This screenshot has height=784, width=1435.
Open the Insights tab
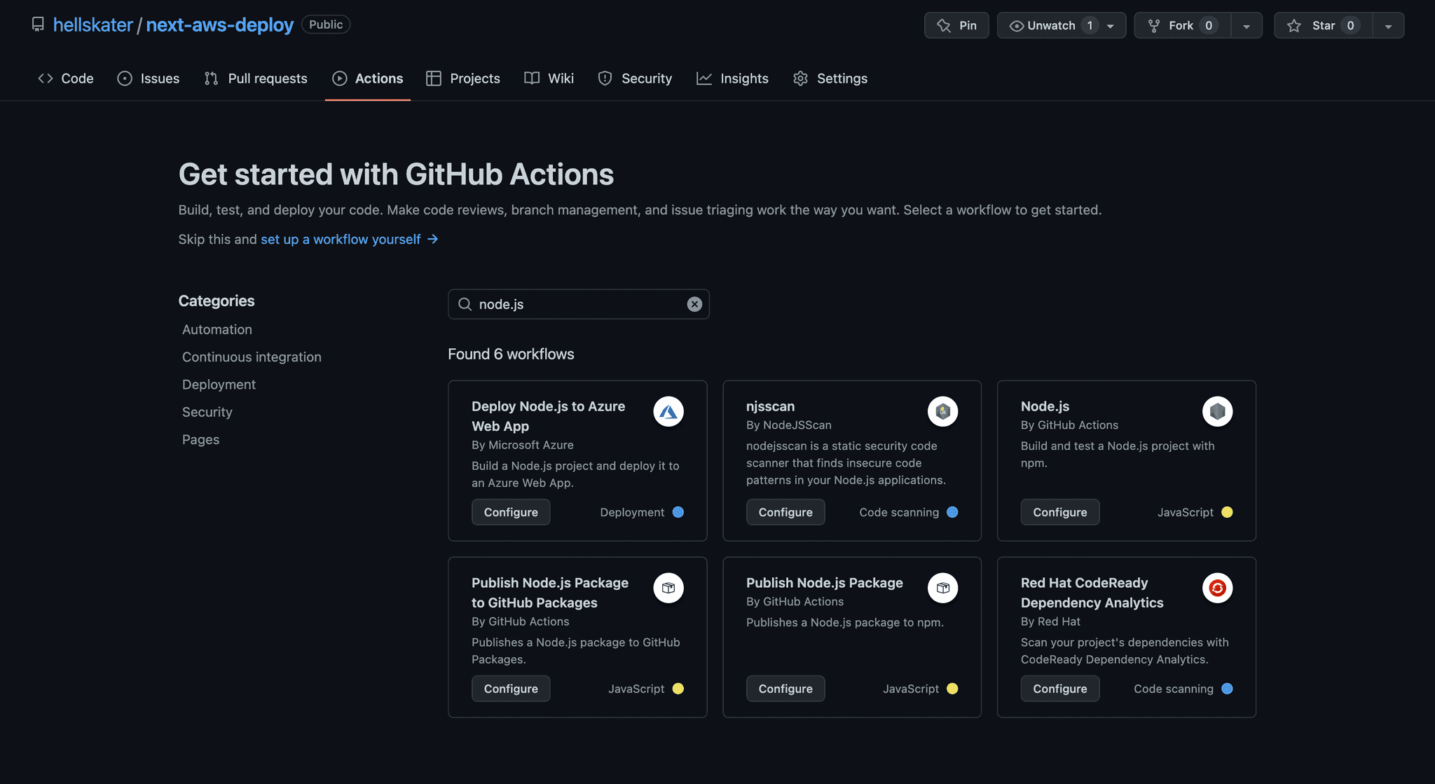click(x=732, y=78)
